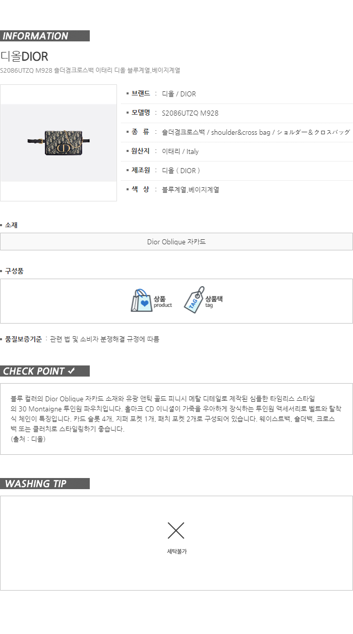Click the Dior bag product thumbnail
The width and height of the screenshot is (353, 634).
click(x=58, y=143)
